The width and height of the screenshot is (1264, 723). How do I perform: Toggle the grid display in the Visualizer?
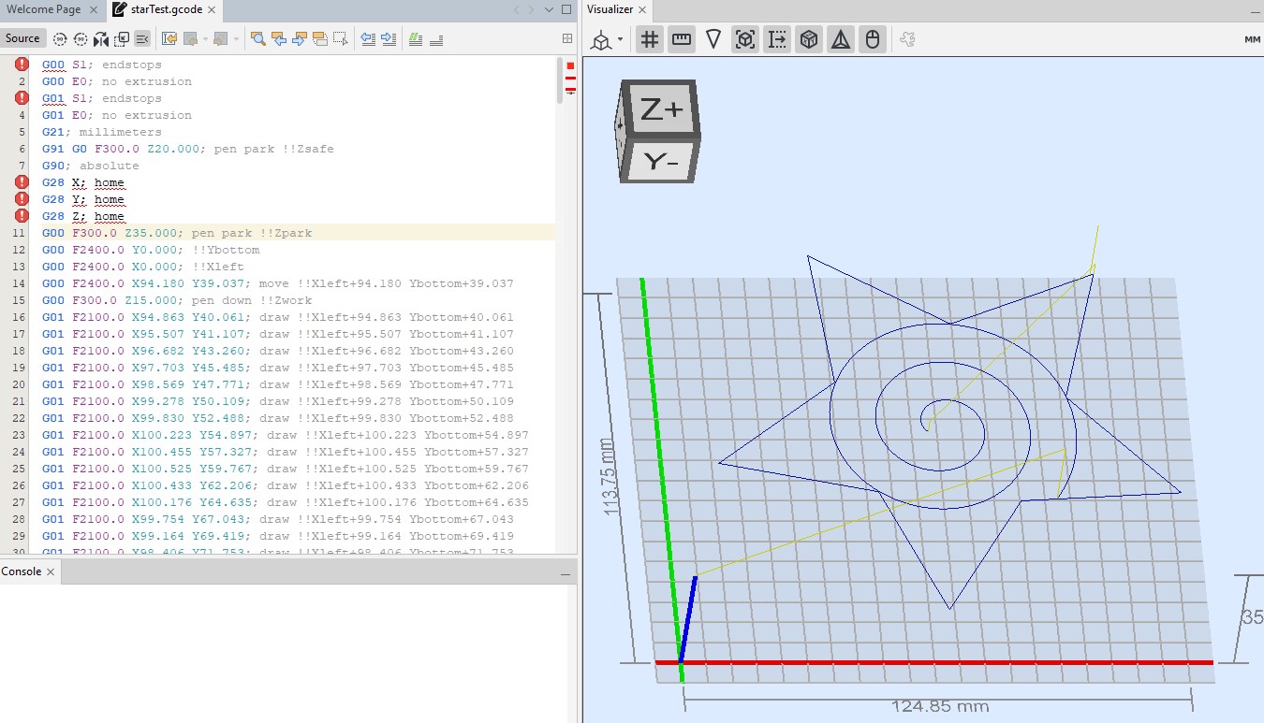(x=650, y=39)
